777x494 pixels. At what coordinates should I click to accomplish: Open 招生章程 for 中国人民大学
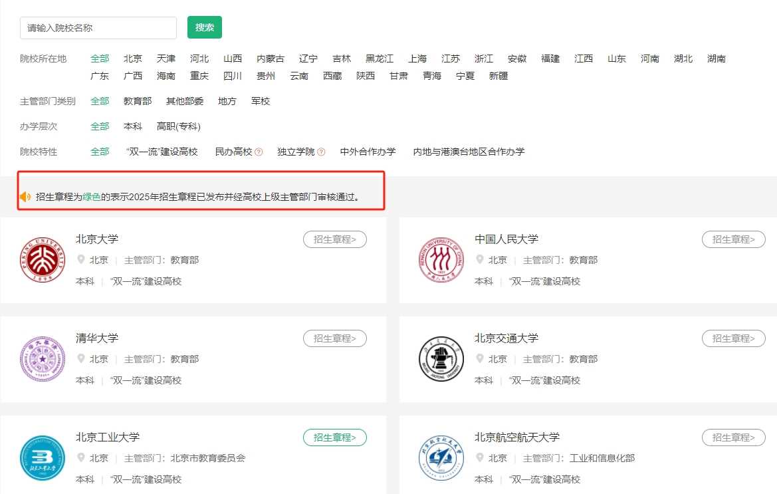pyautogui.click(x=734, y=239)
